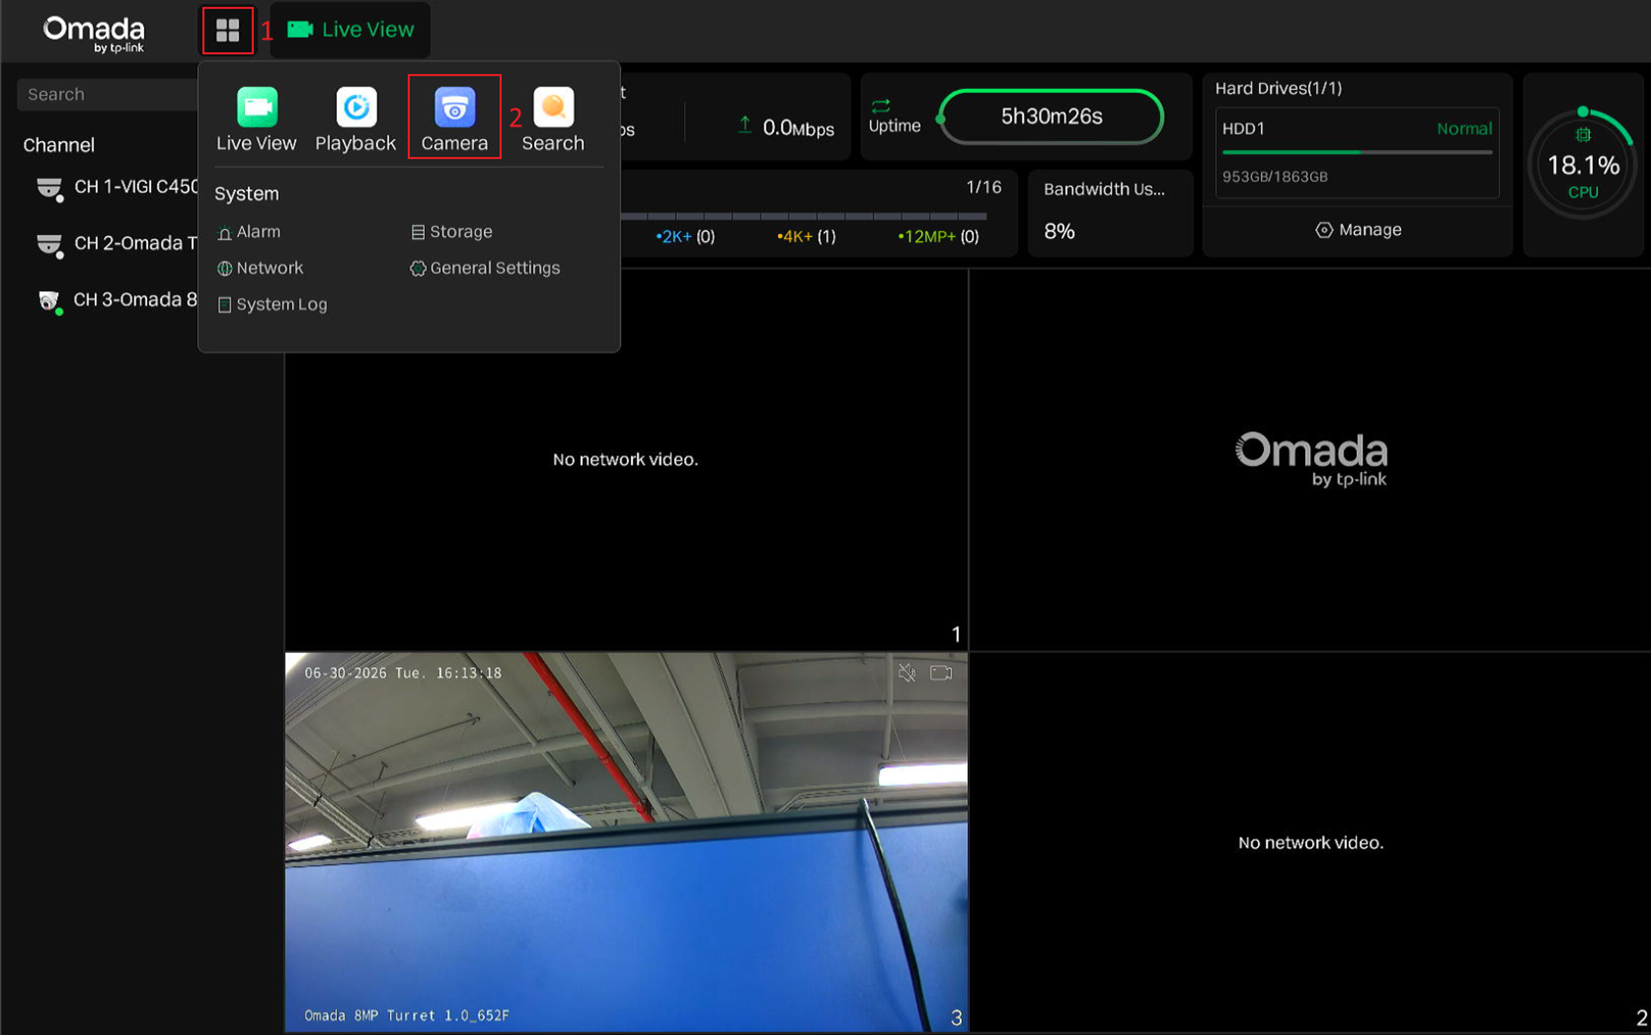Click the 4K+ (1) resolution legend
This screenshot has width=1651, height=1035.
pos(806,237)
